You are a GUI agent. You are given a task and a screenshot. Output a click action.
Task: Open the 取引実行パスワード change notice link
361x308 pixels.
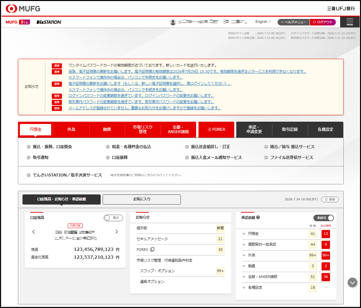pos(141,102)
